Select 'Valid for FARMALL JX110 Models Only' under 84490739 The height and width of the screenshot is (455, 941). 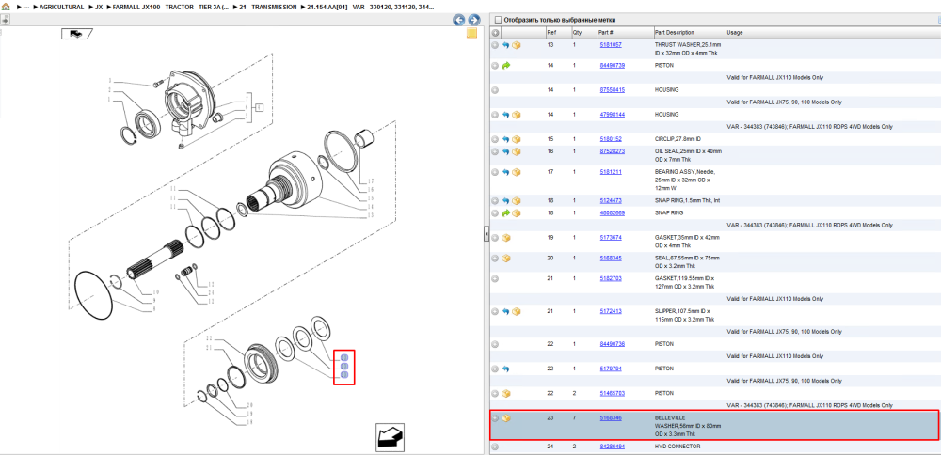774,78
